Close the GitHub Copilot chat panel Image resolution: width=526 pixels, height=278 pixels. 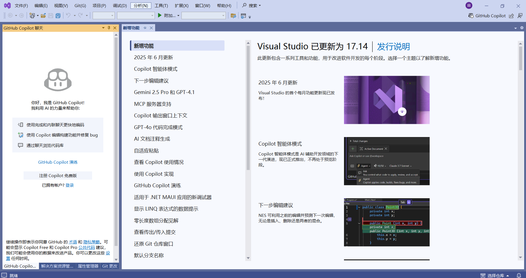115,28
